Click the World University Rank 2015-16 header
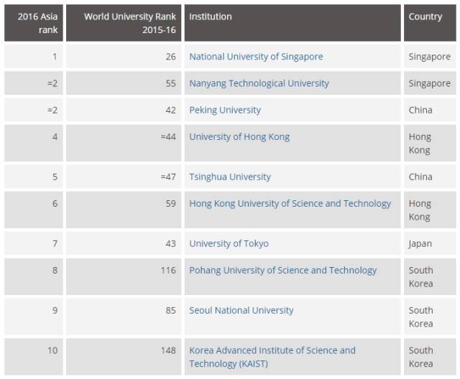The height and width of the screenshot is (379, 460). (x=123, y=23)
